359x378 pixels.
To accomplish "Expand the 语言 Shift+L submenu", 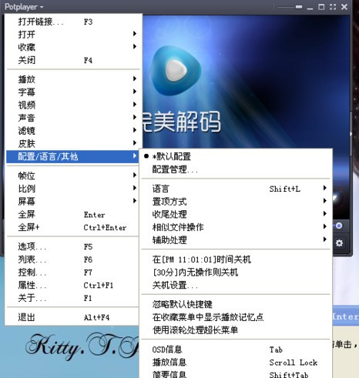I will pyautogui.click(x=236, y=189).
